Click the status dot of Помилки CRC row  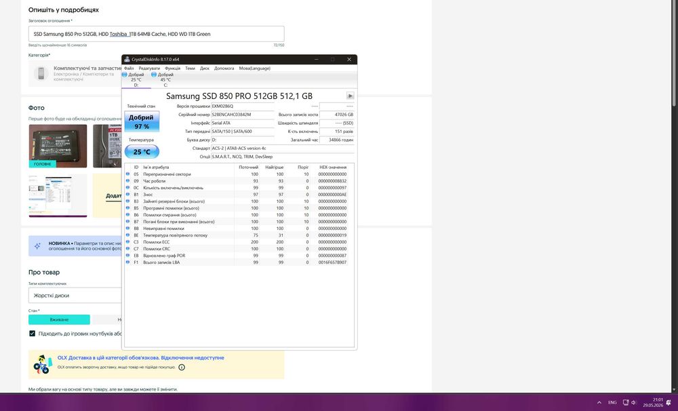pyautogui.click(x=127, y=249)
